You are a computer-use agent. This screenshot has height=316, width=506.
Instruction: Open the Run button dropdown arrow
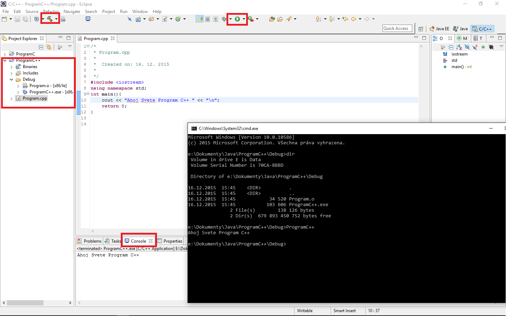coord(244,19)
